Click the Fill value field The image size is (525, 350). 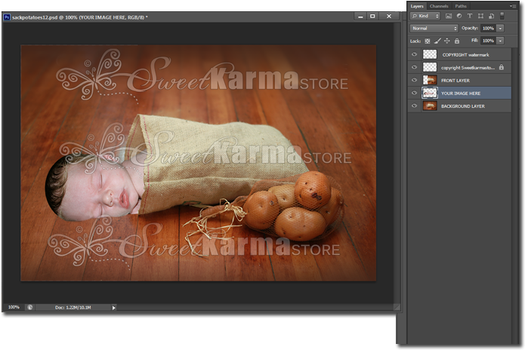488,41
